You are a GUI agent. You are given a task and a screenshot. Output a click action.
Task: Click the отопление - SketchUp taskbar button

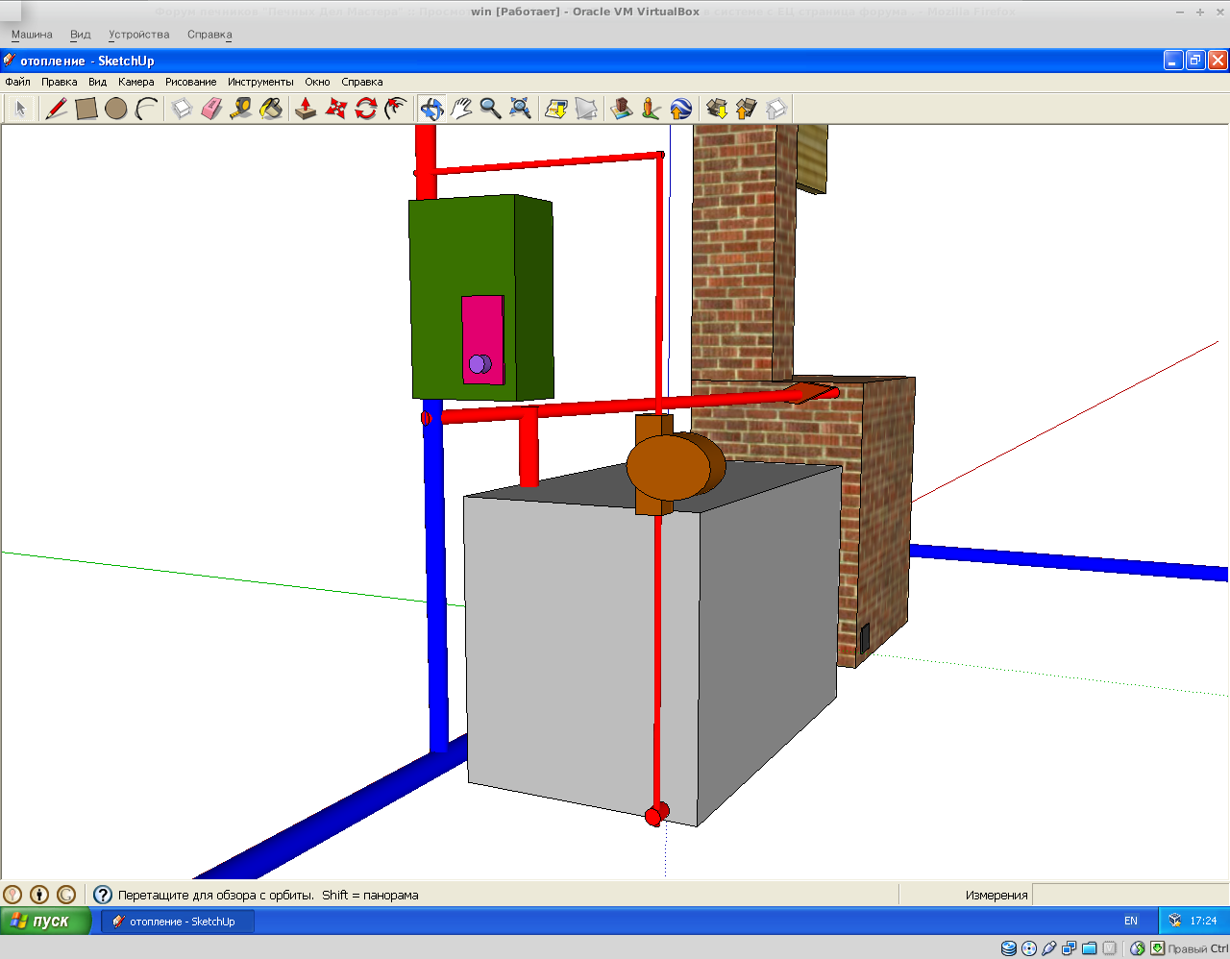pos(179,921)
